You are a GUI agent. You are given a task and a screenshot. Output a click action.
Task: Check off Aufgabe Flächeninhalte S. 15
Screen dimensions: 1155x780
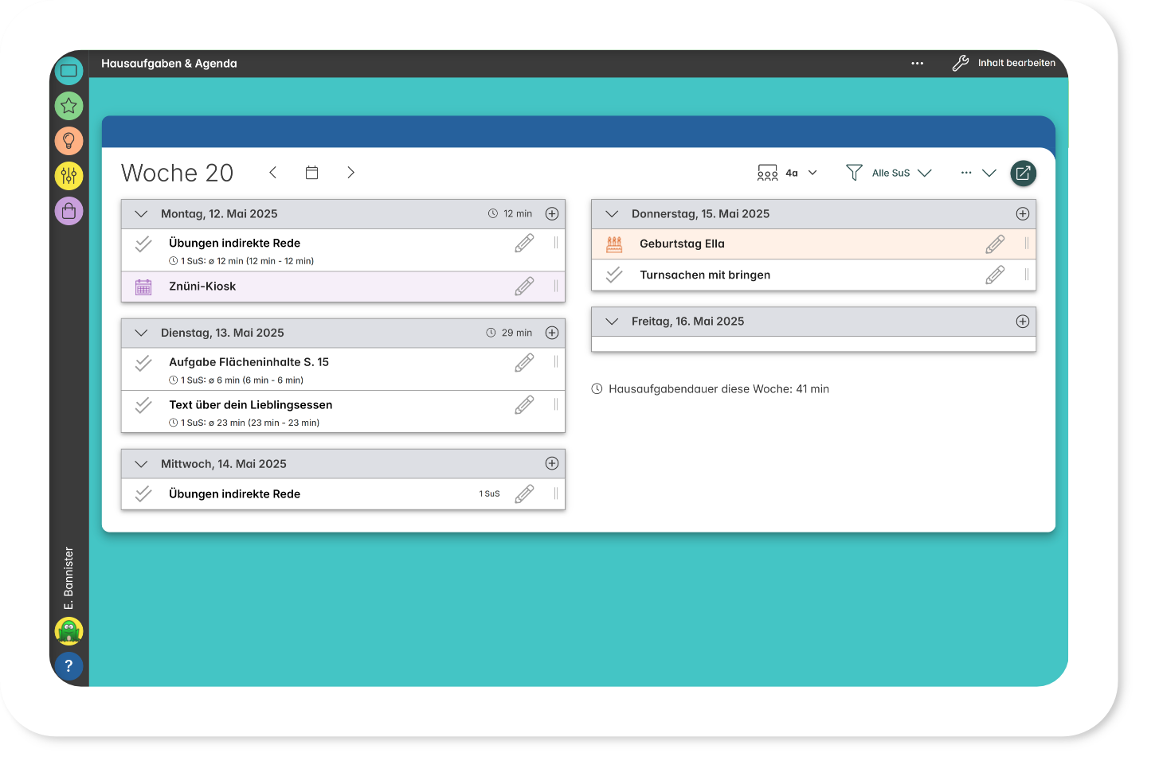point(143,363)
